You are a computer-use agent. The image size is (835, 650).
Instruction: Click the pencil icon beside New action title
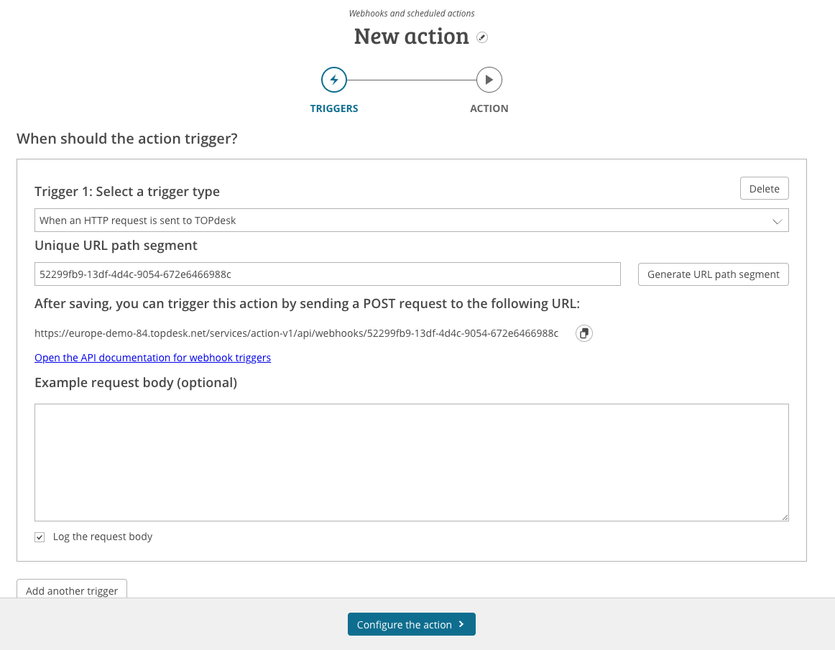tap(482, 37)
